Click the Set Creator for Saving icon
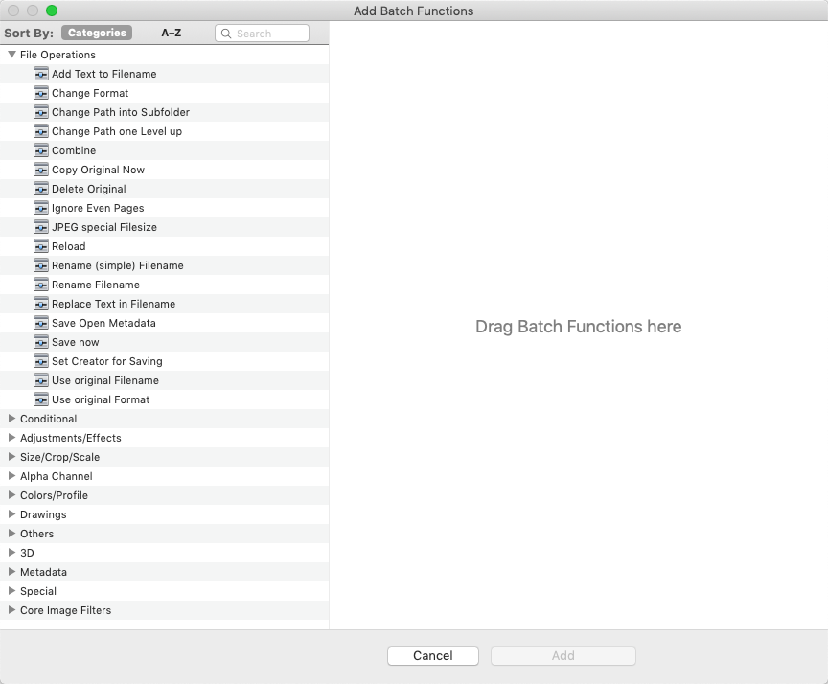Viewport: 828px width, 684px height. [x=40, y=361]
